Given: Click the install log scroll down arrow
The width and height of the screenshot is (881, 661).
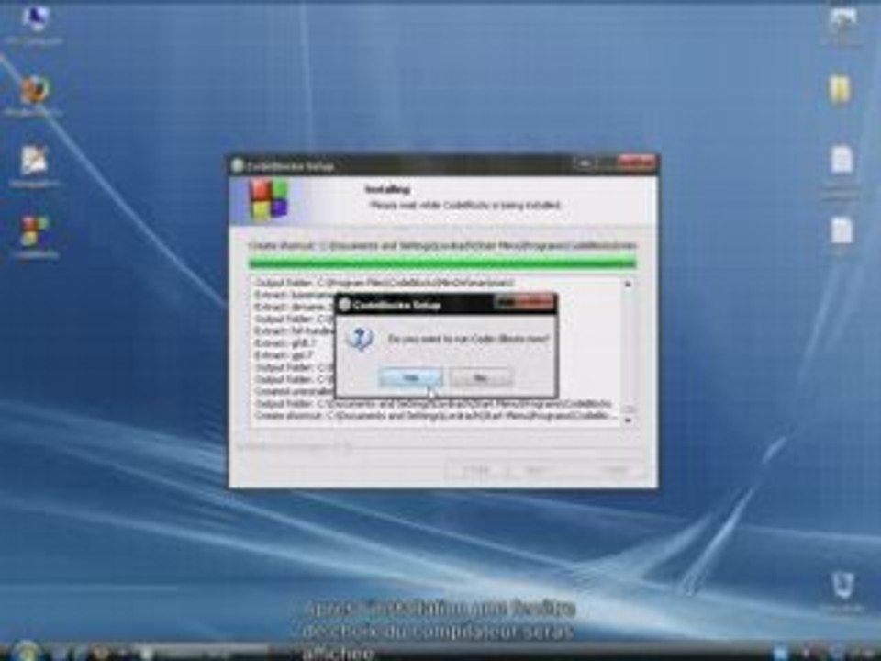Looking at the screenshot, I should click(x=628, y=420).
